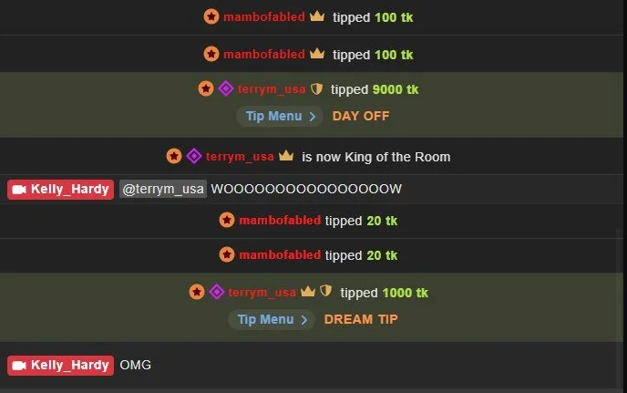
Task: Click the crown icon in the King of the Room message
Action: pyautogui.click(x=286, y=156)
